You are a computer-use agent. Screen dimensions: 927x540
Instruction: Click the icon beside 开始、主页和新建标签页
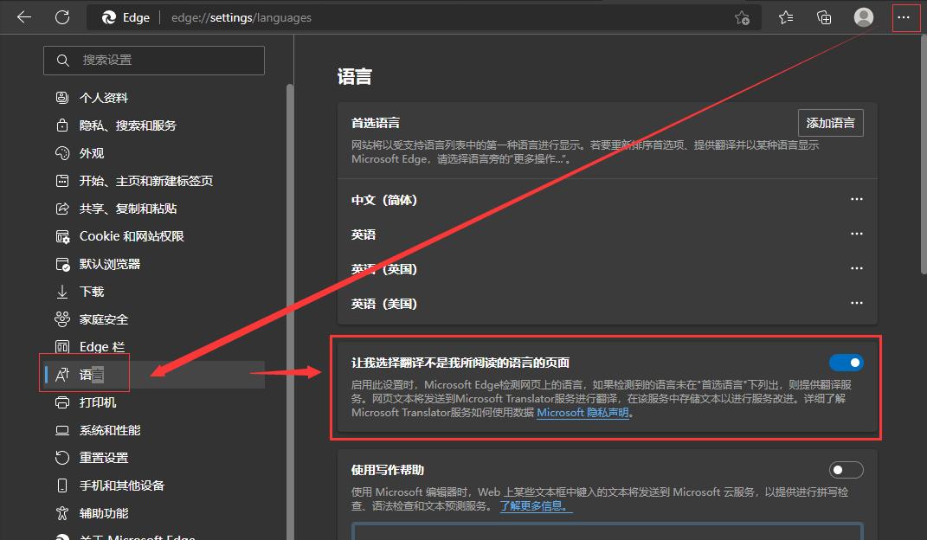click(x=62, y=181)
